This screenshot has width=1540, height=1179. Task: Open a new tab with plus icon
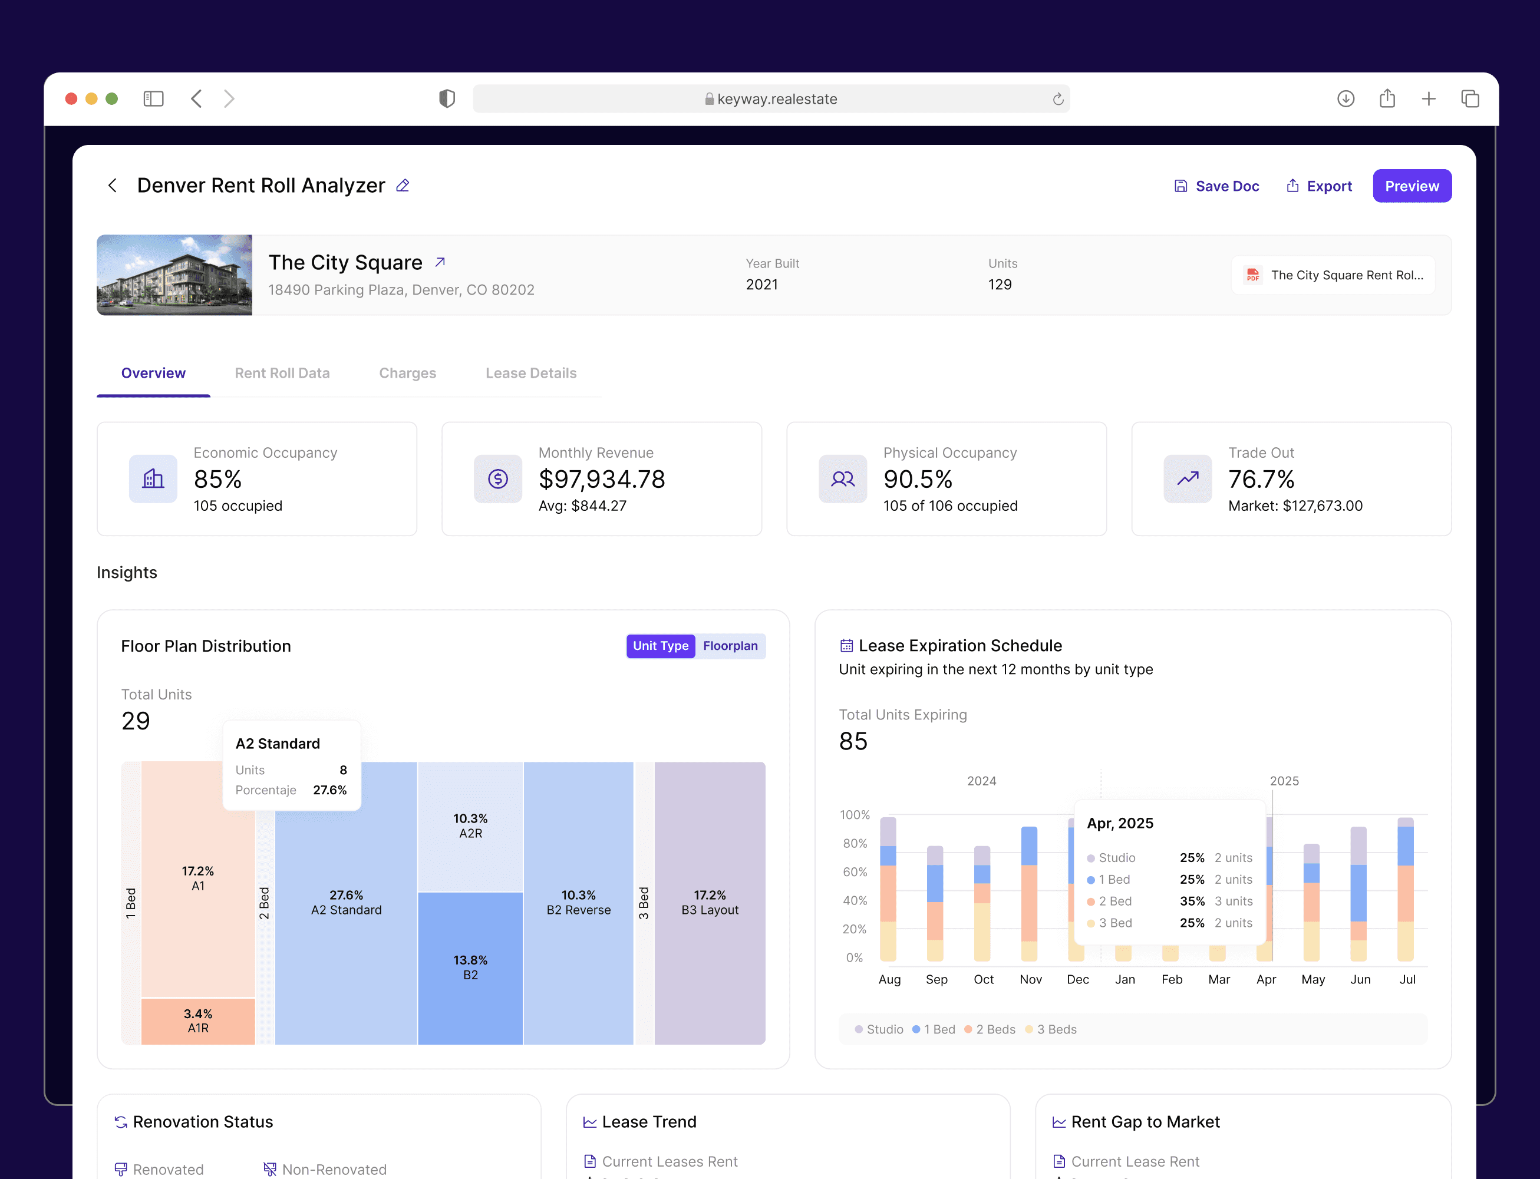(1429, 99)
